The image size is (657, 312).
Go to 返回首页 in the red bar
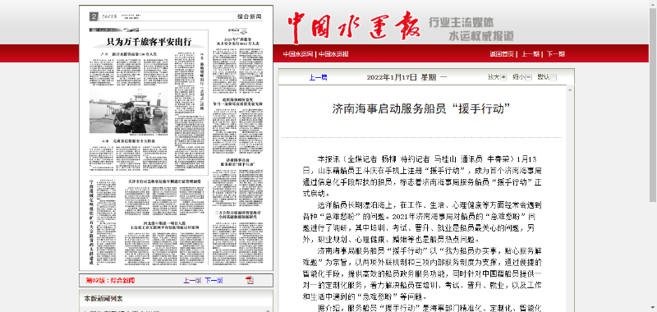pyautogui.click(x=502, y=54)
